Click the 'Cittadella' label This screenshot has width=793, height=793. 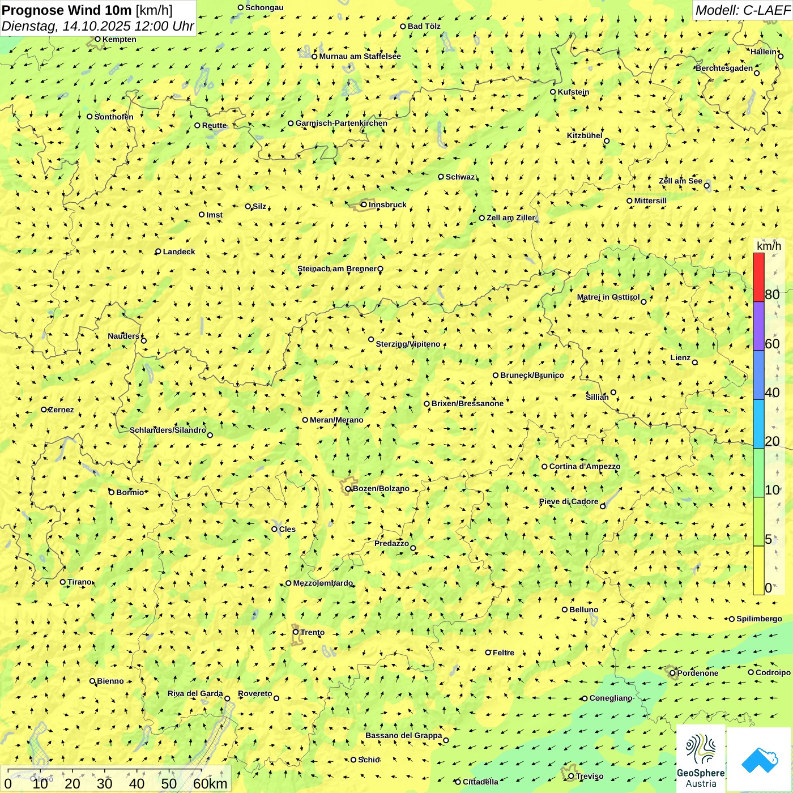(480, 782)
